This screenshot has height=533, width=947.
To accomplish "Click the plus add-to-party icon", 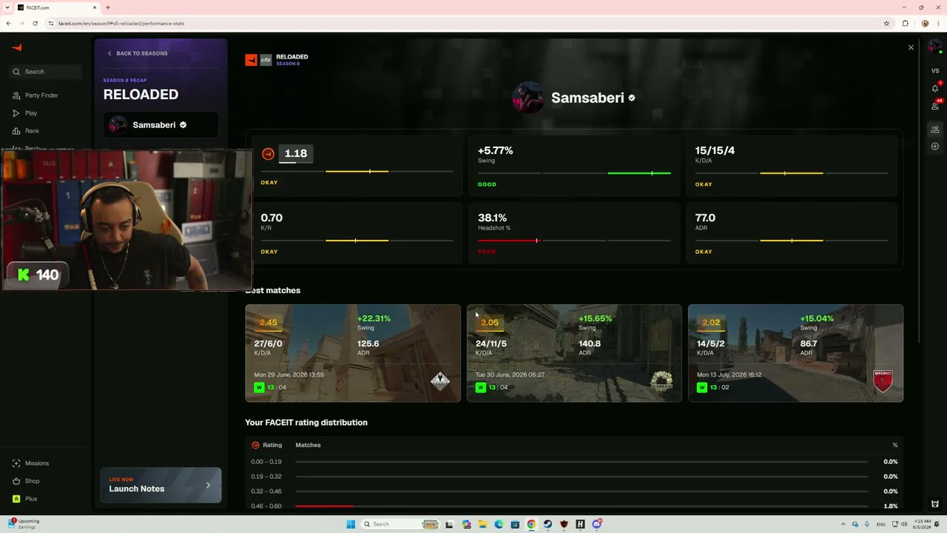I will 935,147.
